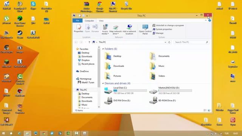Select Mert61 Turan under Homegroup
Viewport: 242px width, 136px height.
coord(86,82)
